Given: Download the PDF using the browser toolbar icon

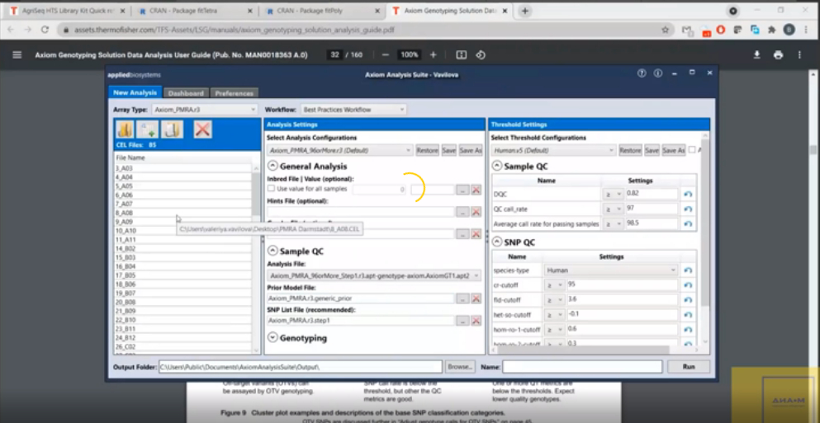Looking at the screenshot, I should (x=756, y=54).
